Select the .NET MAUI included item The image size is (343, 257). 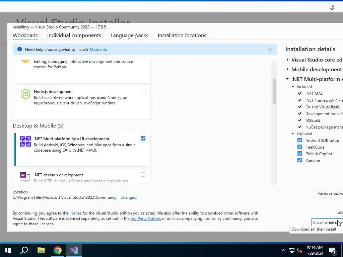[315, 94]
